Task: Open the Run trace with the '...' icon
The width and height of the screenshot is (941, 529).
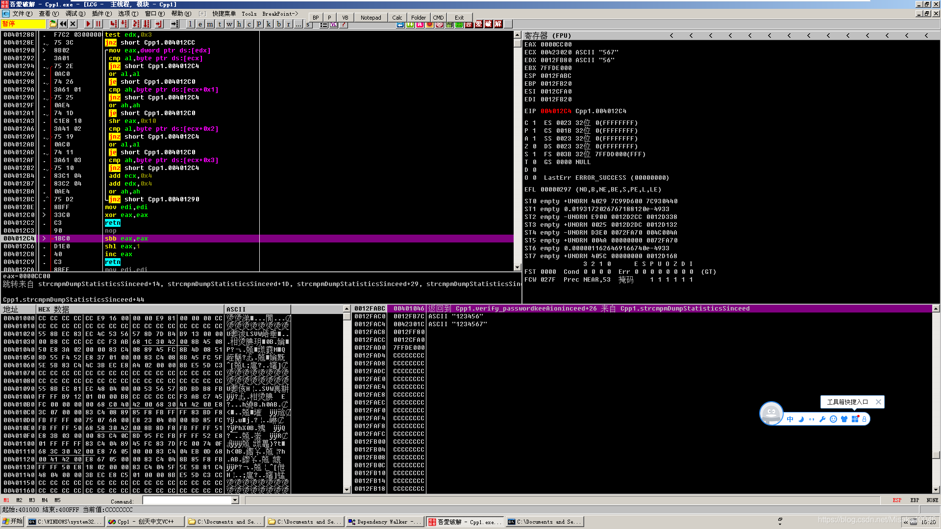Action: pyautogui.click(x=298, y=24)
